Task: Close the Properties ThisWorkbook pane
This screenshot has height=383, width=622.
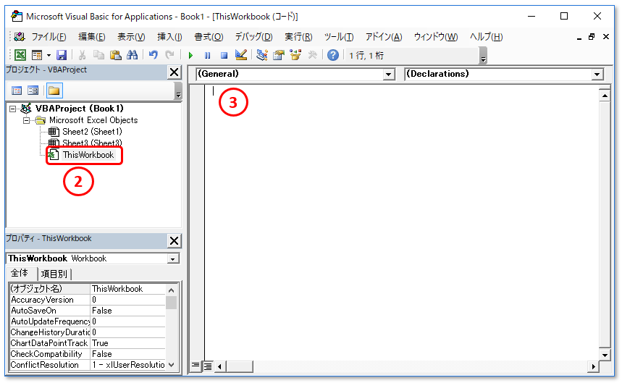Action: pyautogui.click(x=174, y=240)
